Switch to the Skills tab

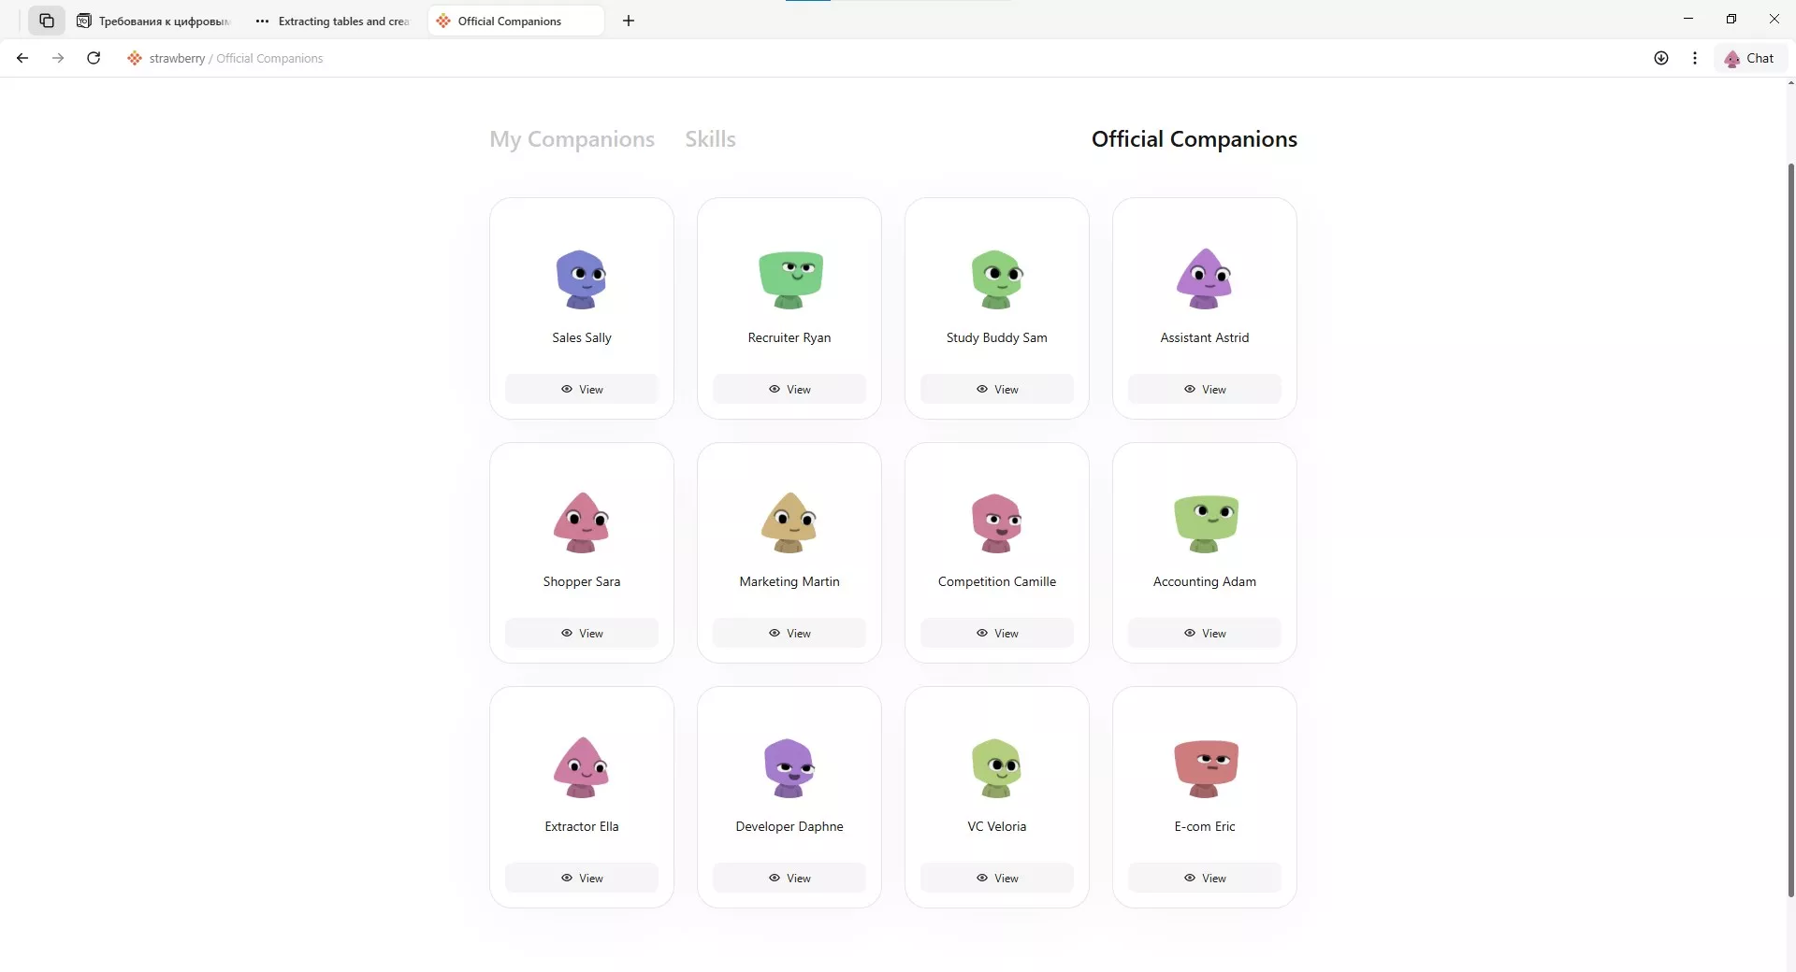pos(710,139)
